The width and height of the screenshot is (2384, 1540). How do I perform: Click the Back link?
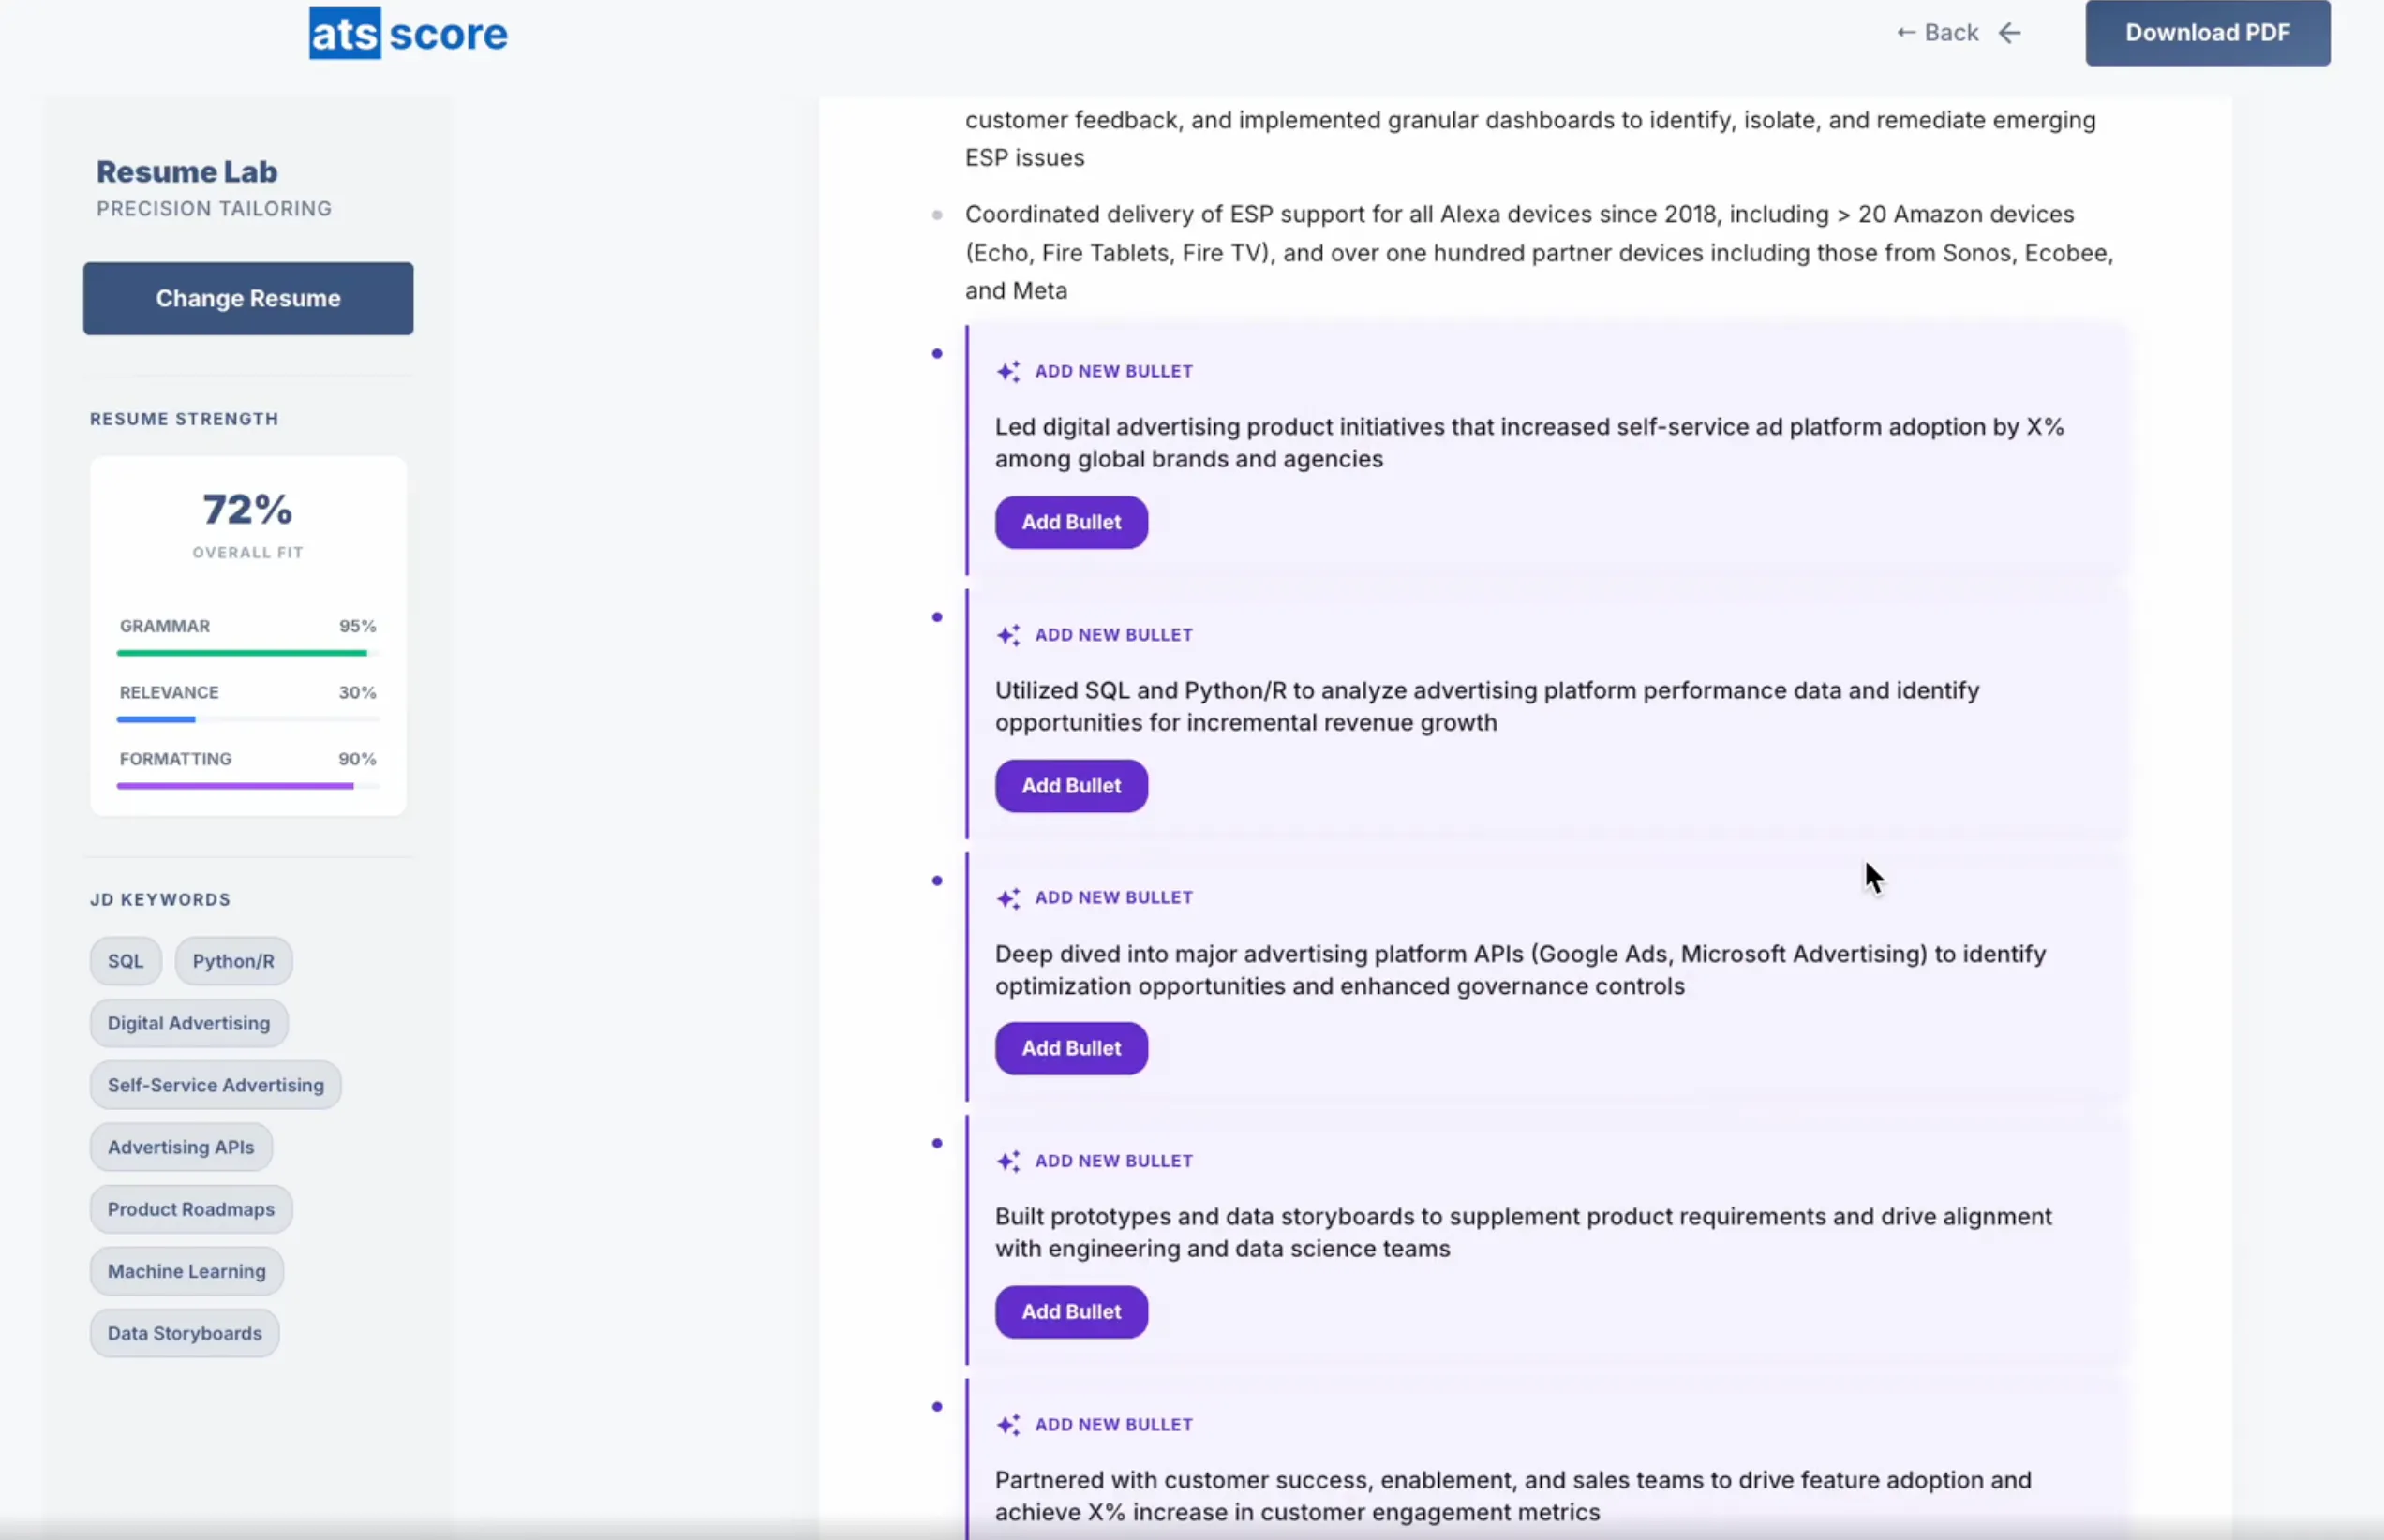pyautogui.click(x=1938, y=33)
